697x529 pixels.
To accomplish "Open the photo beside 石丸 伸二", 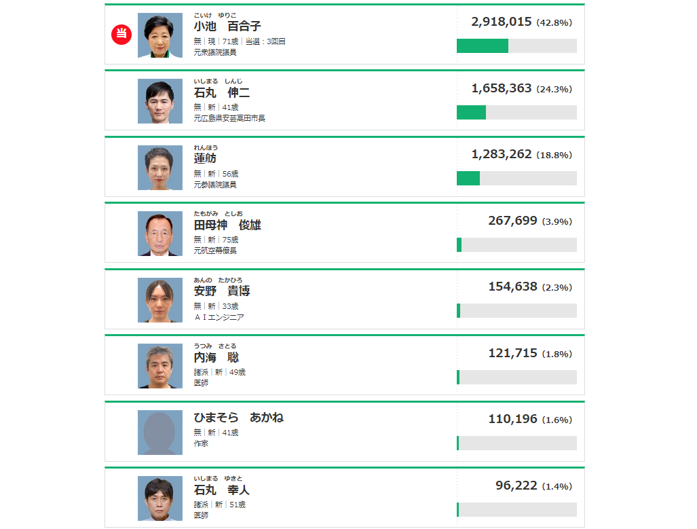I will [160, 101].
